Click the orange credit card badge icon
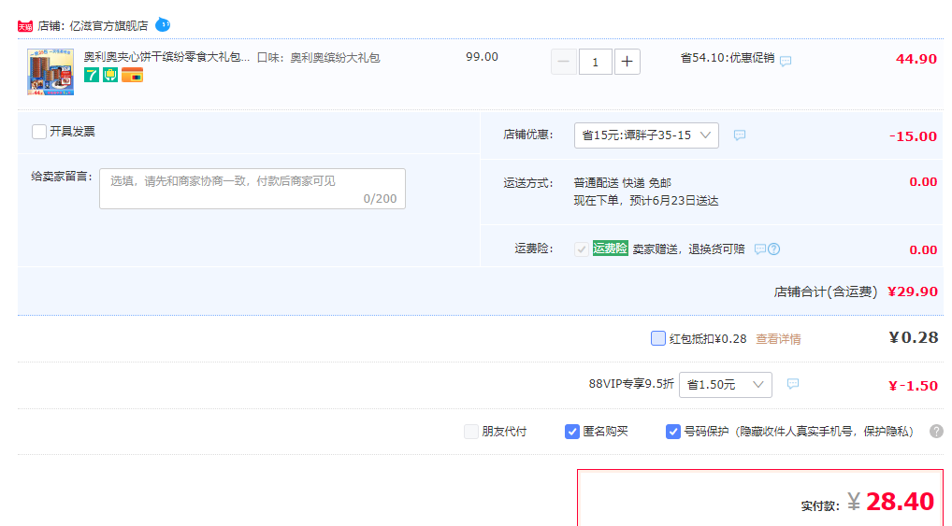This screenshot has width=952, height=526. point(132,75)
